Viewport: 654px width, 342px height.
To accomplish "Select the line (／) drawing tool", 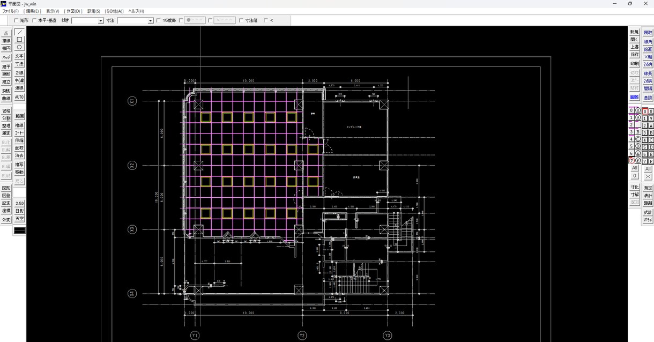I will point(19,32).
